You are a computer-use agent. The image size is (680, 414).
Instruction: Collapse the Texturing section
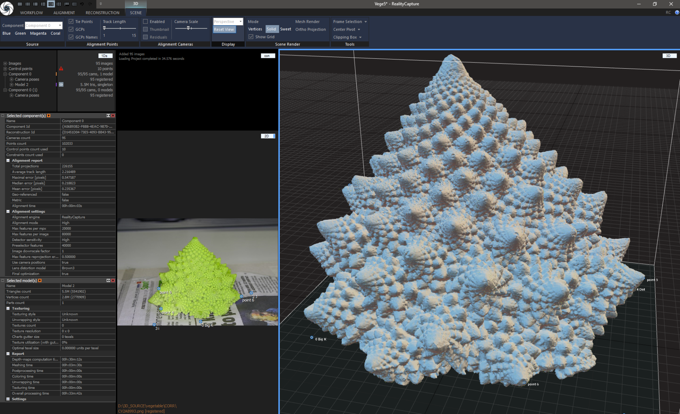pyautogui.click(x=8, y=308)
